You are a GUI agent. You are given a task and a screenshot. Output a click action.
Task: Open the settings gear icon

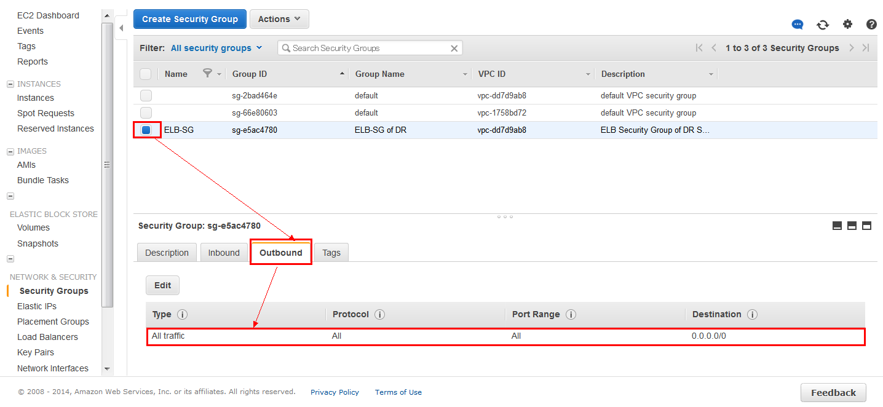coord(847,24)
